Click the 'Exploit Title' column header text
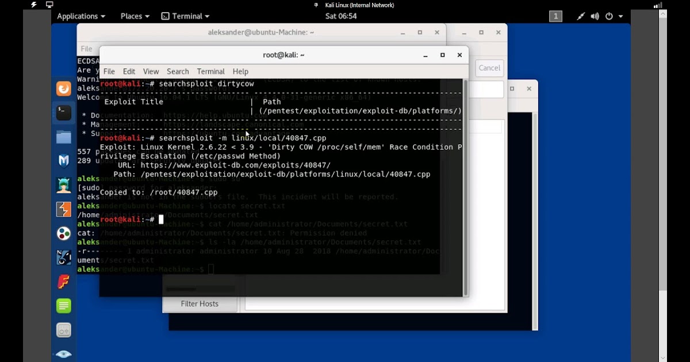This screenshot has height=362, width=690. pos(133,102)
